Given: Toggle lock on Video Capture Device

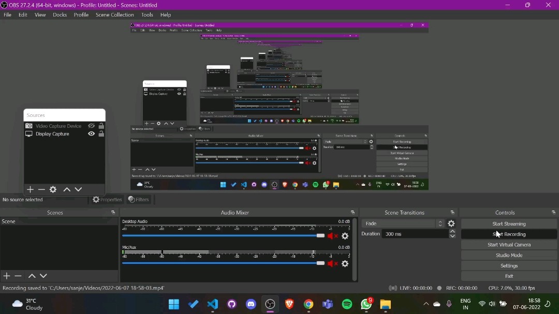Looking at the screenshot, I should [x=101, y=126].
